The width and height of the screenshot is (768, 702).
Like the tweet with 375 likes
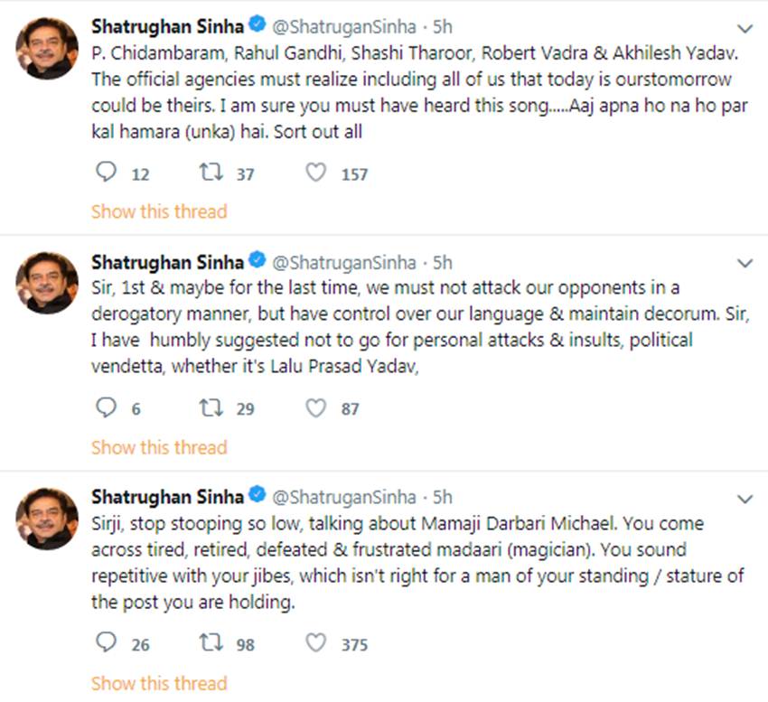[x=314, y=643]
